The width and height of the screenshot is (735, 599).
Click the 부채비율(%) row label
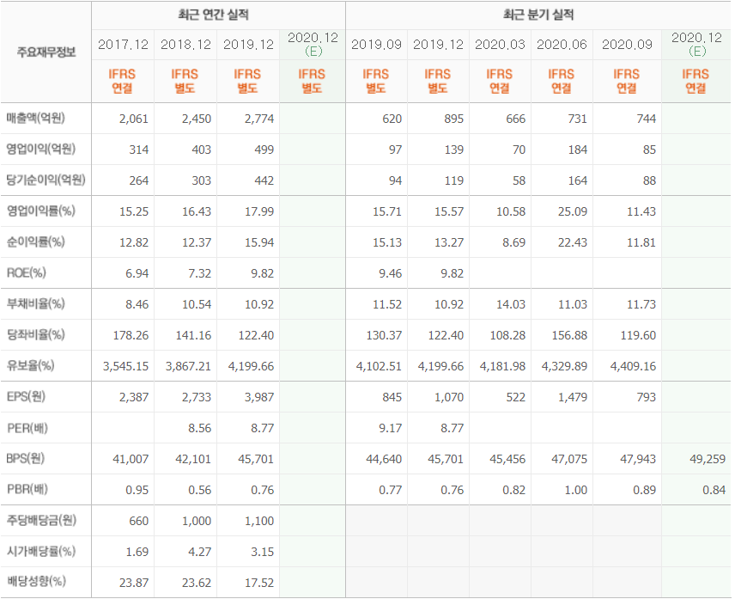pos(36,304)
